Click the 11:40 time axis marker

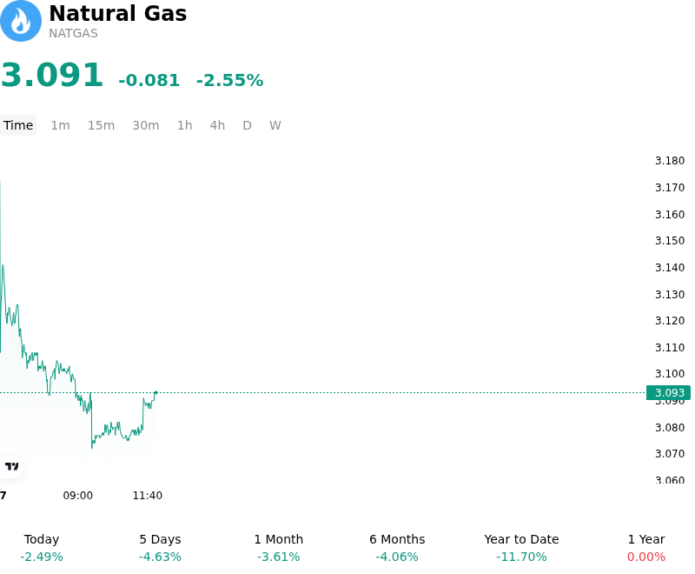click(148, 496)
